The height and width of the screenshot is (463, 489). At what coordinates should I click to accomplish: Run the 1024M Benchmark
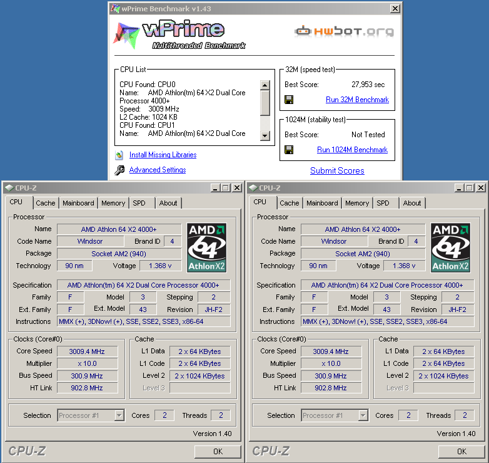pyautogui.click(x=352, y=150)
